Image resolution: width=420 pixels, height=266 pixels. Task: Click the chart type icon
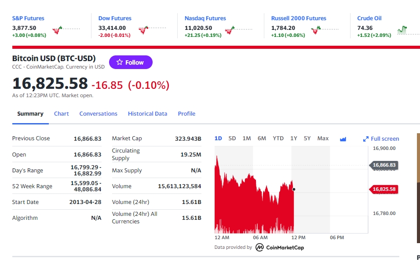[343, 139]
